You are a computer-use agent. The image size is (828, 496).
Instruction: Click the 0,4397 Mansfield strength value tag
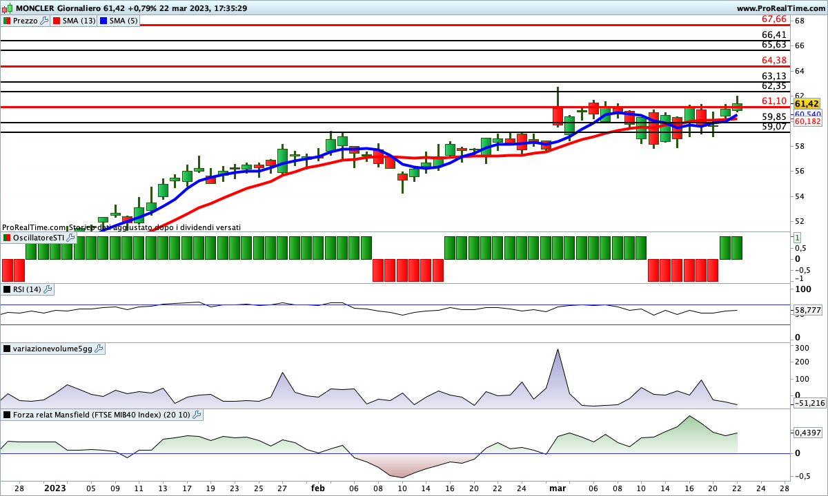[x=808, y=433]
